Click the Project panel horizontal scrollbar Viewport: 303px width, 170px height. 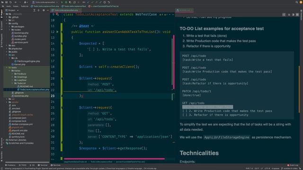point(27,162)
